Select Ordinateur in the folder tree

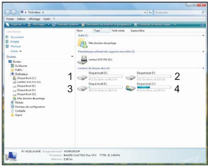coord(21,74)
